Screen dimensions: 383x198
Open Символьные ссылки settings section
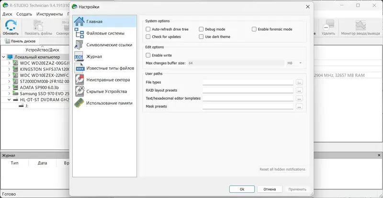click(x=109, y=45)
